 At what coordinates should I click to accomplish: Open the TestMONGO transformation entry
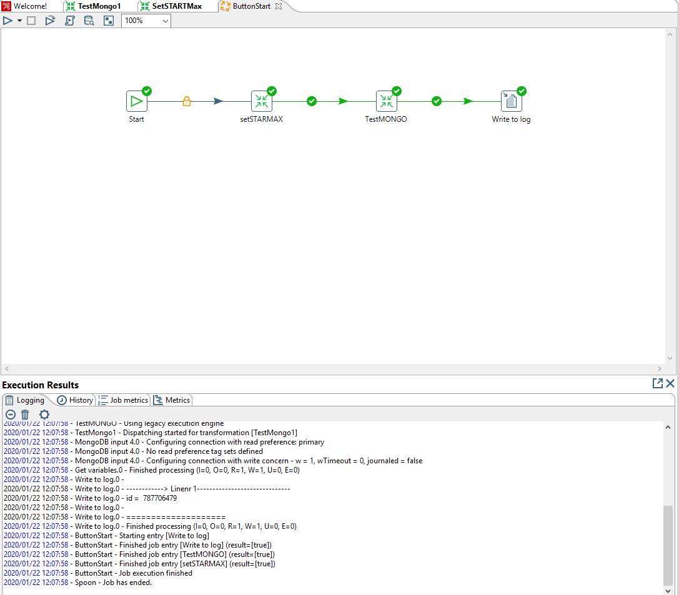(386, 101)
